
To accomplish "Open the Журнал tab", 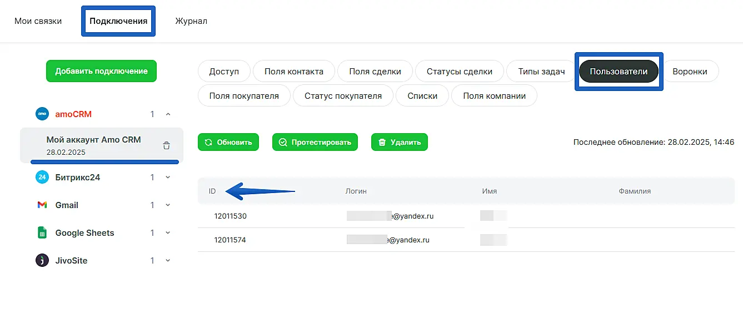I will coord(191,21).
